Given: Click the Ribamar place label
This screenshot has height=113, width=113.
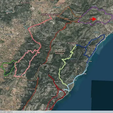Looking at the screenshot, I should (53, 95).
